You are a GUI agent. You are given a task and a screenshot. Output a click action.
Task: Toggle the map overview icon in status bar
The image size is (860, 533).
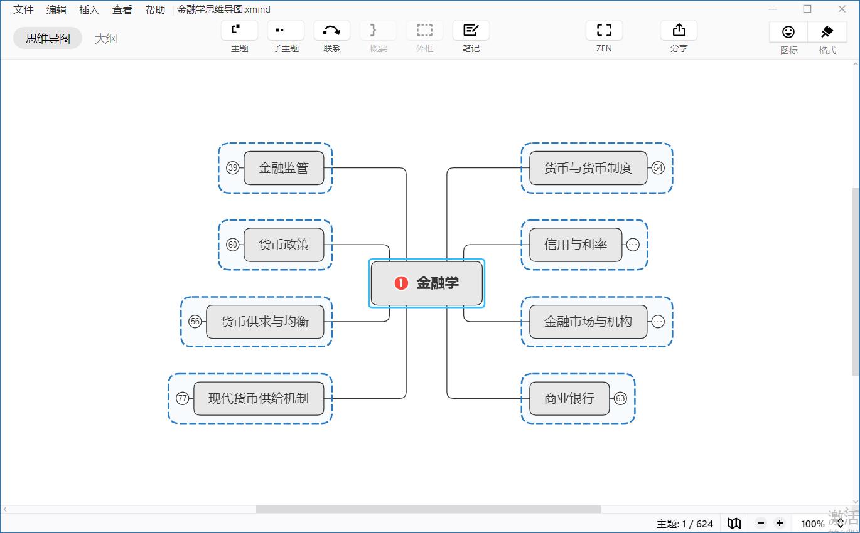[x=734, y=523]
